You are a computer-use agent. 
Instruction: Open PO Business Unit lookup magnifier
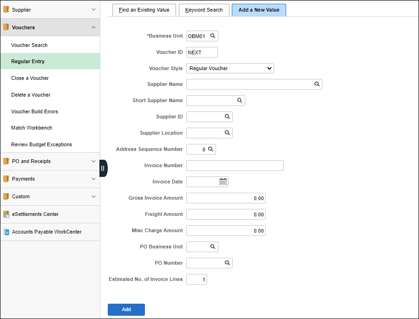click(213, 247)
